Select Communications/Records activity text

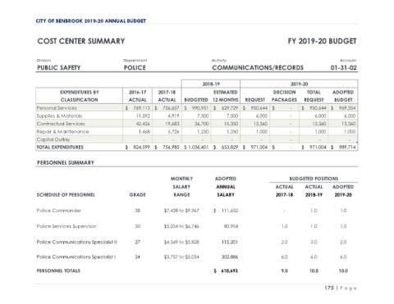point(258,68)
